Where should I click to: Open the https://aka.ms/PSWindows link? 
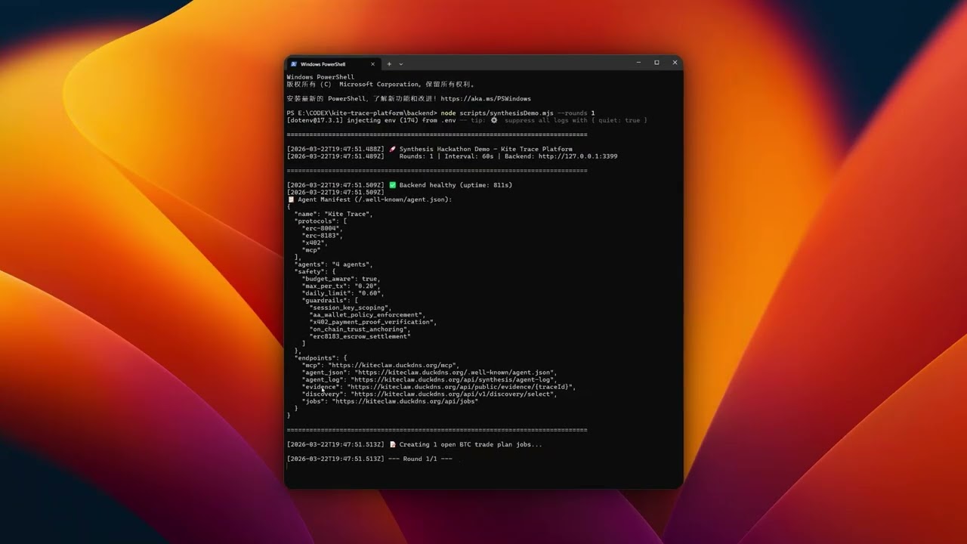coord(486,99)
